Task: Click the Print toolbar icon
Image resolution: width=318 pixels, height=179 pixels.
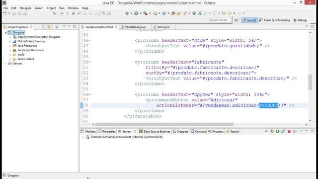Action: tap(25, 13)
